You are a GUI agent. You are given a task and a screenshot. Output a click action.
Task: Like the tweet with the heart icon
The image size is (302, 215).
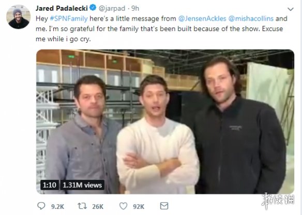(123, 206)
